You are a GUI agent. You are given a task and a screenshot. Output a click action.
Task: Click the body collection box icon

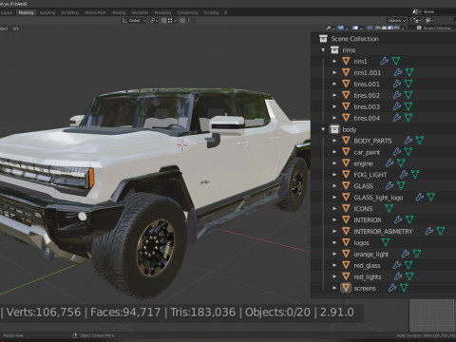(334, 129)
